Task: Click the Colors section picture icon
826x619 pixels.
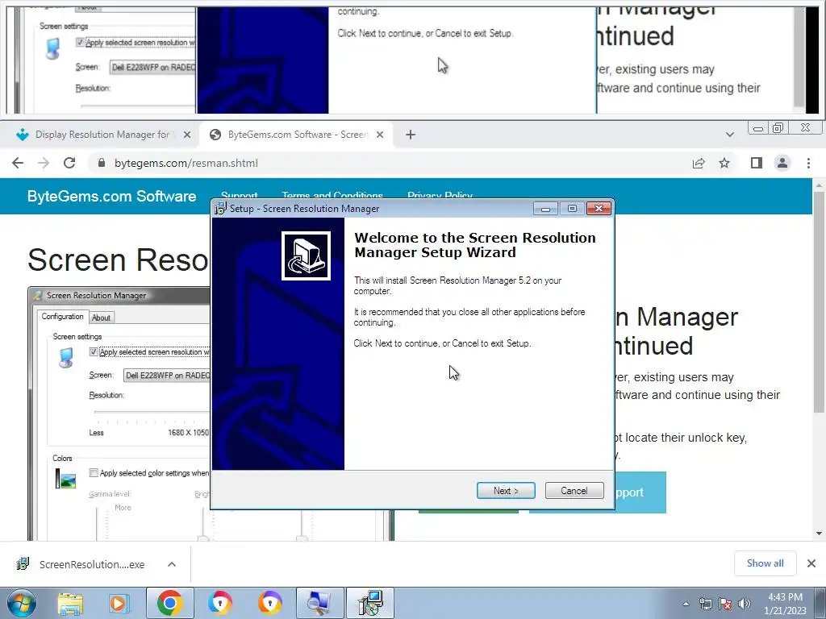Action: tap(66, 479)
